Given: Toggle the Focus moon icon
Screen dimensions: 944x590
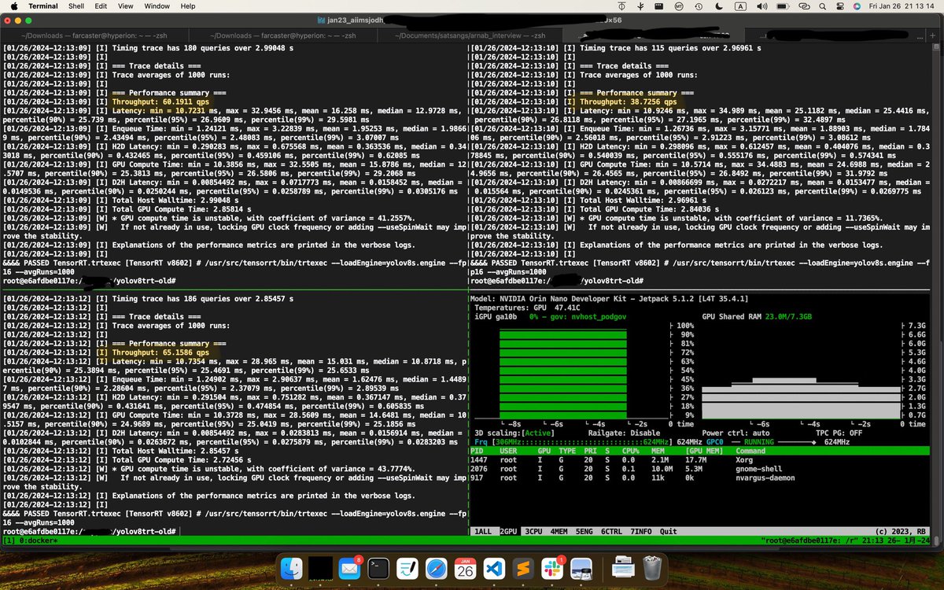Looking at the screenshot, I should (x=720, y=6).
